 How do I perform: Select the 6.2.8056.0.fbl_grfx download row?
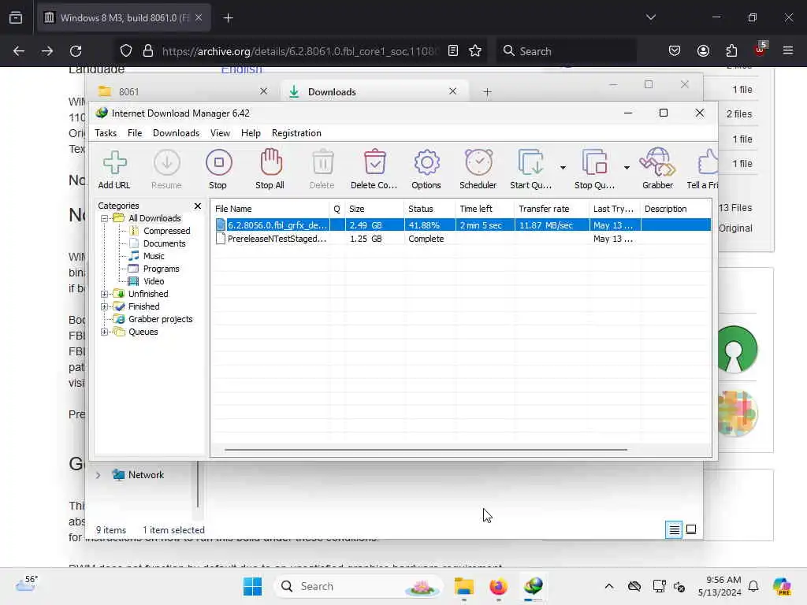(462, 225)
